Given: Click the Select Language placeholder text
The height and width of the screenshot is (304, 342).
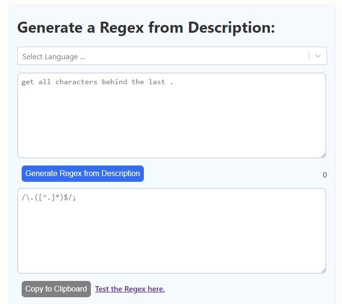Looking at the screenshot, I should click(x=53, y=57).
